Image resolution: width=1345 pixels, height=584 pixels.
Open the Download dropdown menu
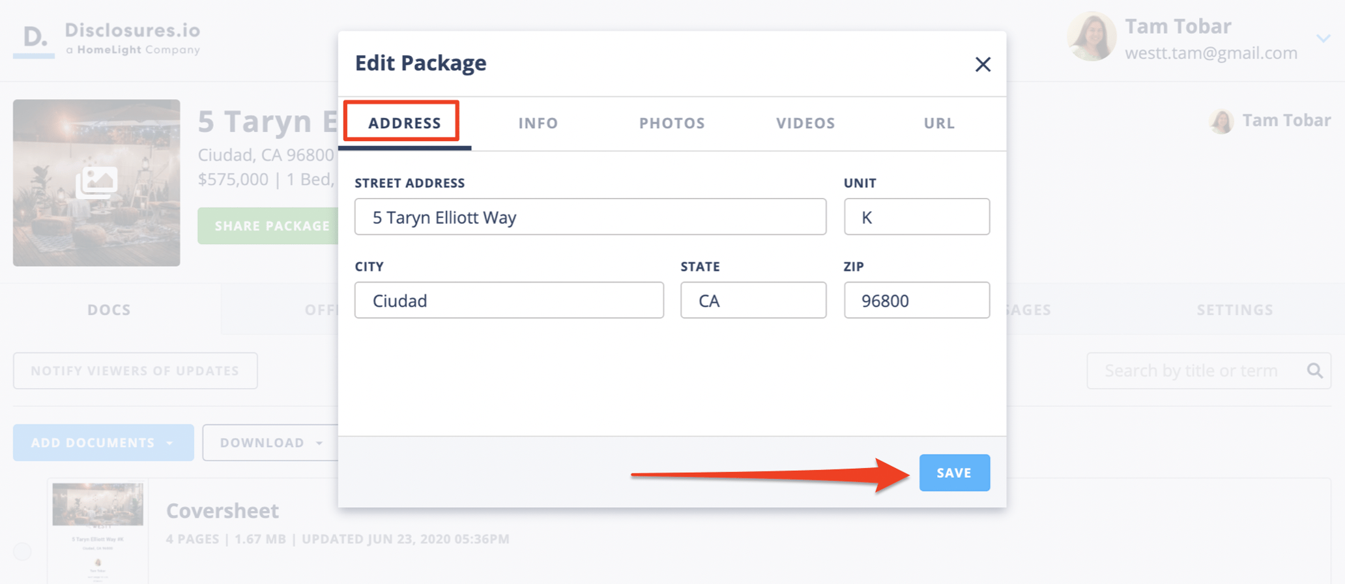[x=270, y=443]
